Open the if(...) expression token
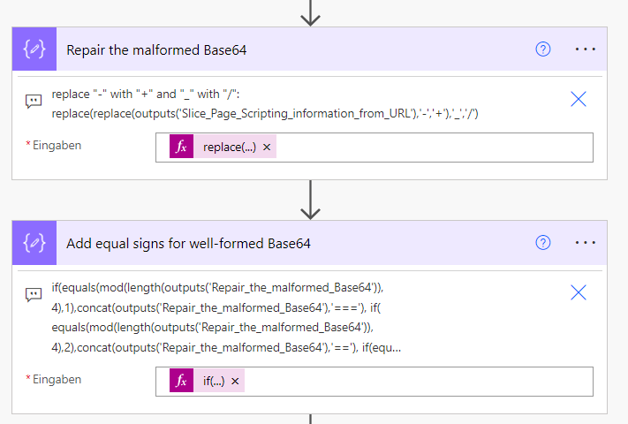Image resolution: width=628 pixels, height=424 pixels. pos(214,382)
